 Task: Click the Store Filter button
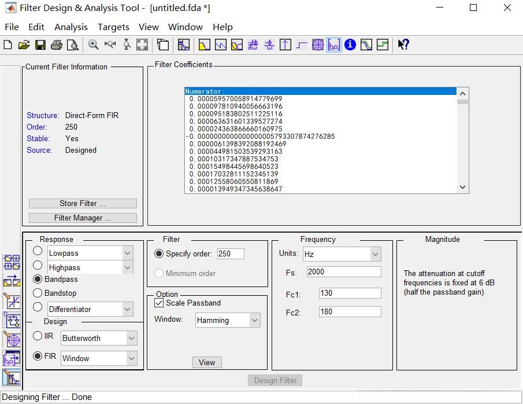[x=83, y=204]
